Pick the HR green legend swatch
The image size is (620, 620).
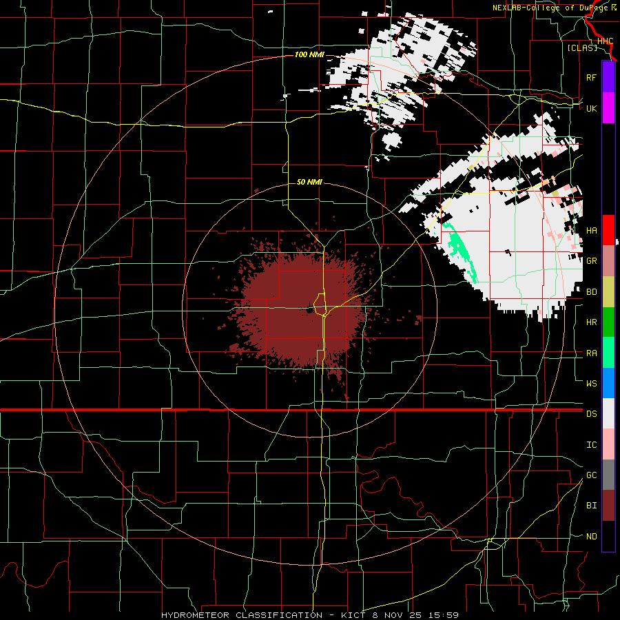(x=608, y=322)
